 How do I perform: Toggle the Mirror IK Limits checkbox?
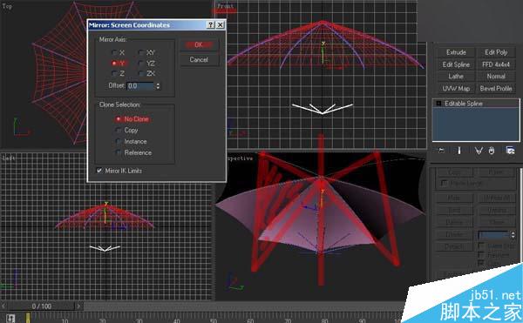pos(99,171)
